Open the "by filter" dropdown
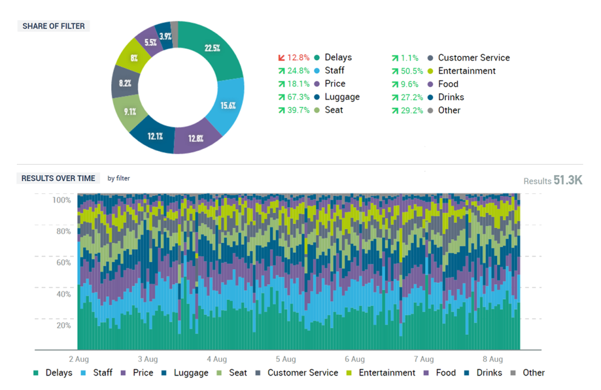 (118, 178)
